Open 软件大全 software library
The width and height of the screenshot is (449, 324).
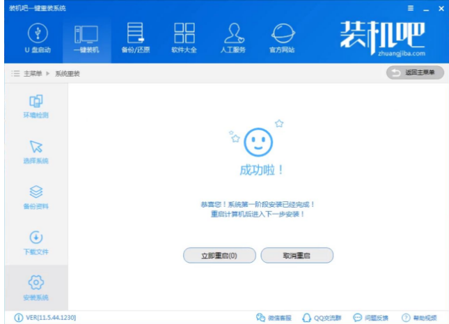(x=184, y=38)
